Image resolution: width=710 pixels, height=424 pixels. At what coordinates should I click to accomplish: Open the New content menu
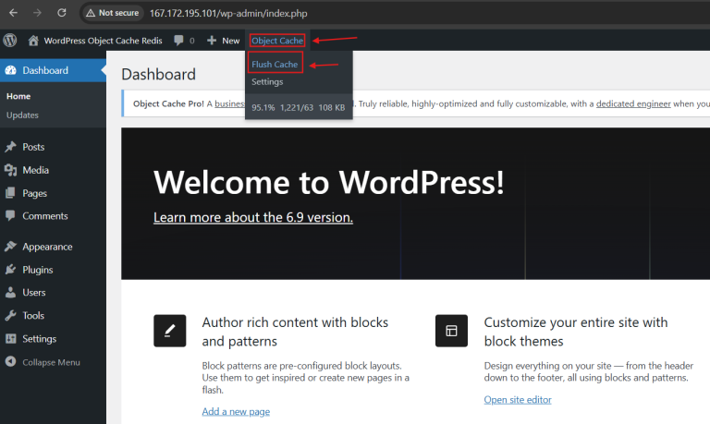(230, 41)
